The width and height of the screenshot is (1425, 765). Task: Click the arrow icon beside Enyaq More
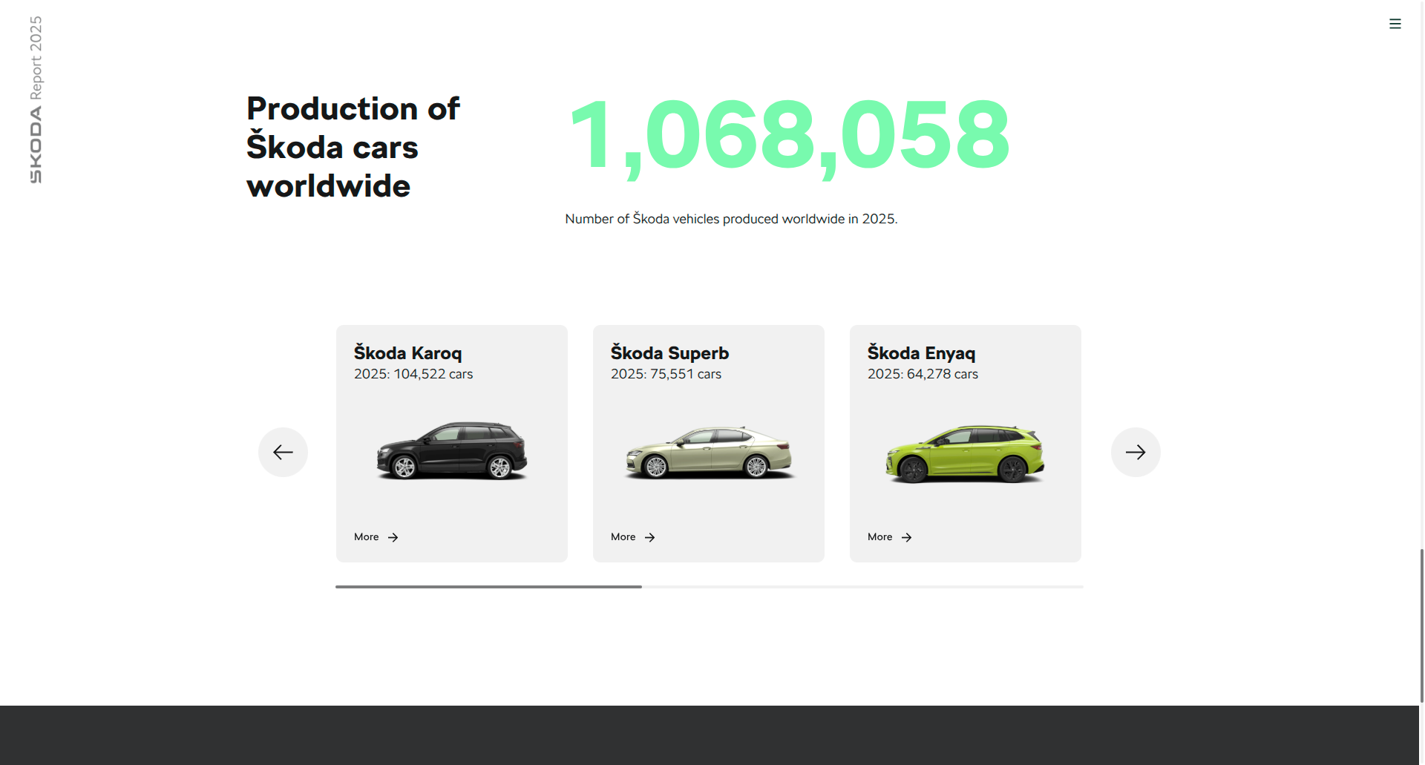point(907,537)
